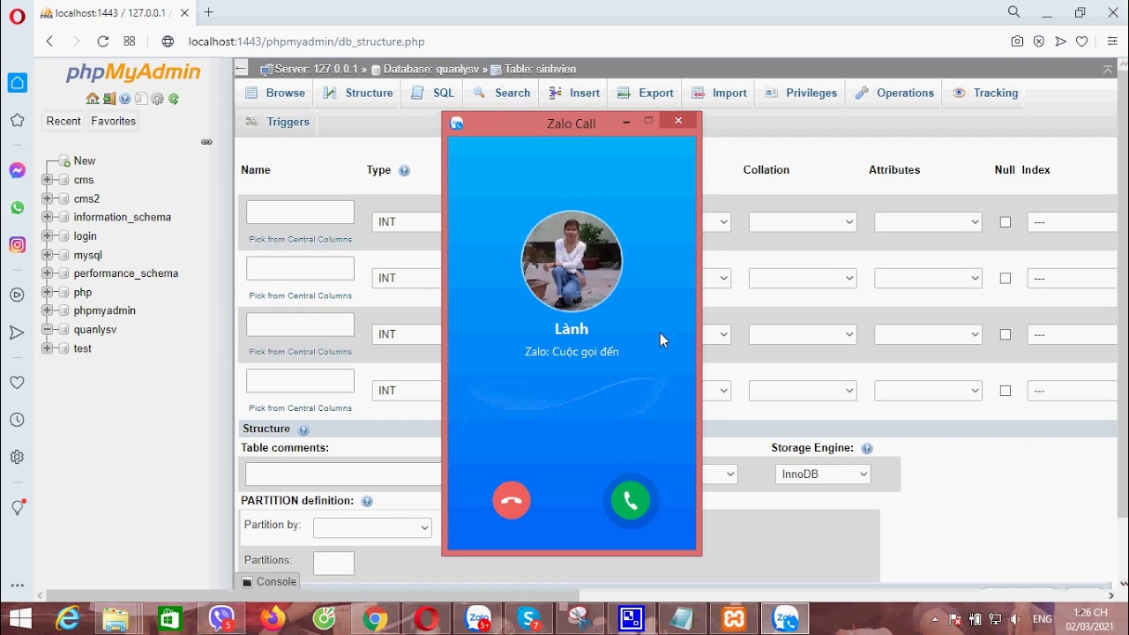Open the Triggers tab
Screen dimensions: 1129x635
[278, 122]
